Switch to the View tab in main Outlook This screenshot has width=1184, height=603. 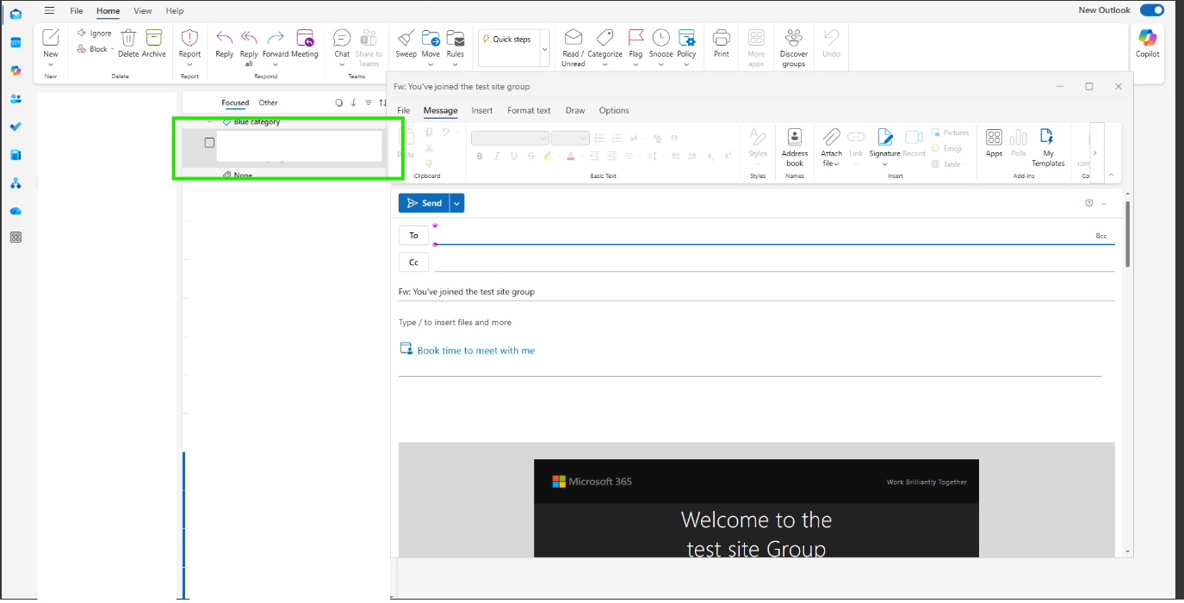143,11
